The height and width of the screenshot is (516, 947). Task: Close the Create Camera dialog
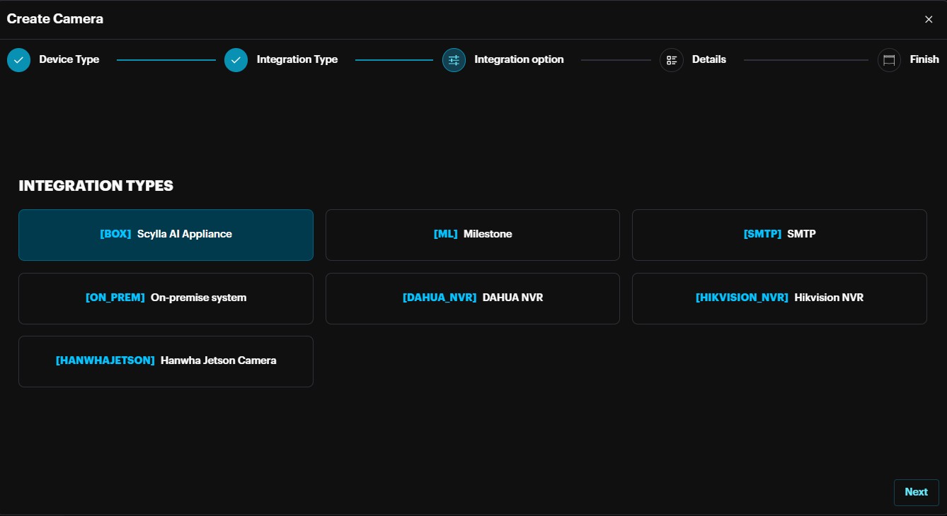(x=929, y=20)
